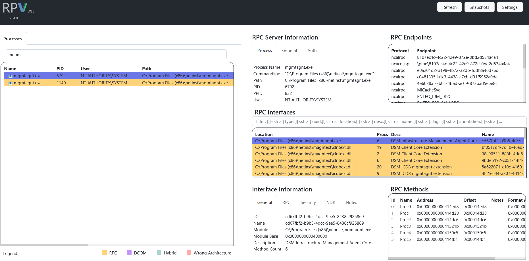Switch to the NDR tab
The height and width of the screenshot is (261, 529).
331,202
